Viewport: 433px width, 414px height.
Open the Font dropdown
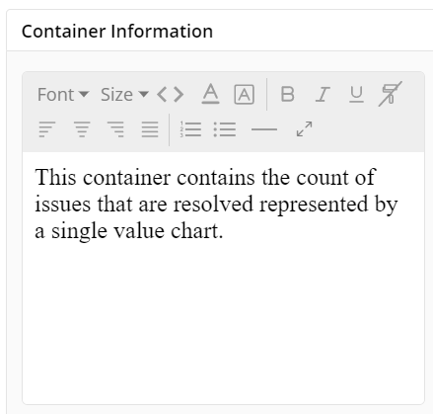click(x=63, y=95)
